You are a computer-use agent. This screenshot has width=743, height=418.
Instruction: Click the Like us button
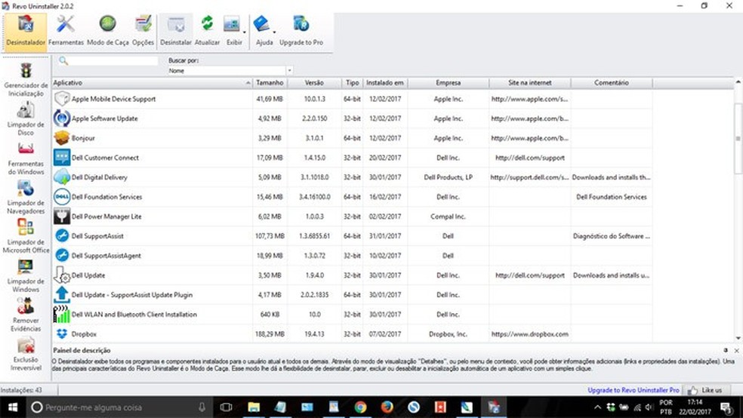[x=704, y=390]
